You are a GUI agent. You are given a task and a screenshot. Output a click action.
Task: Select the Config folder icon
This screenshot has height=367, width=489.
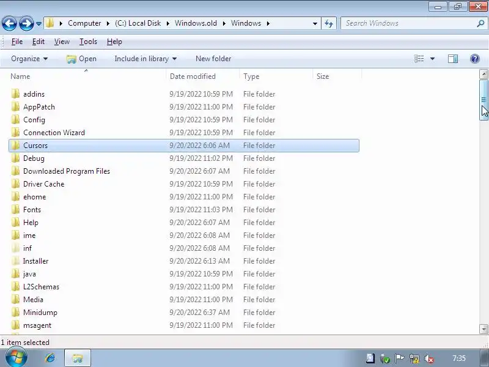(x=15, y=119)
